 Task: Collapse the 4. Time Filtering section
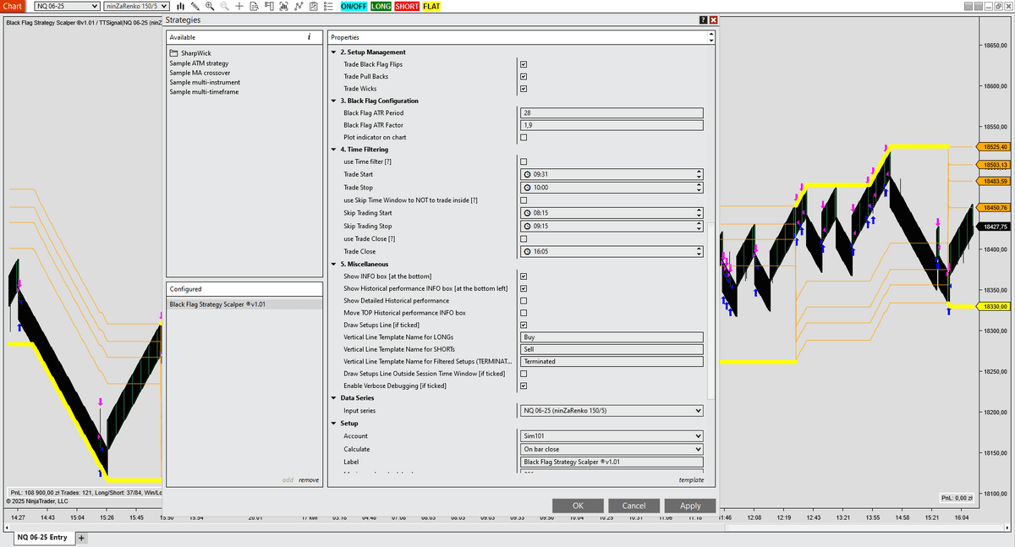click(333, 150)
